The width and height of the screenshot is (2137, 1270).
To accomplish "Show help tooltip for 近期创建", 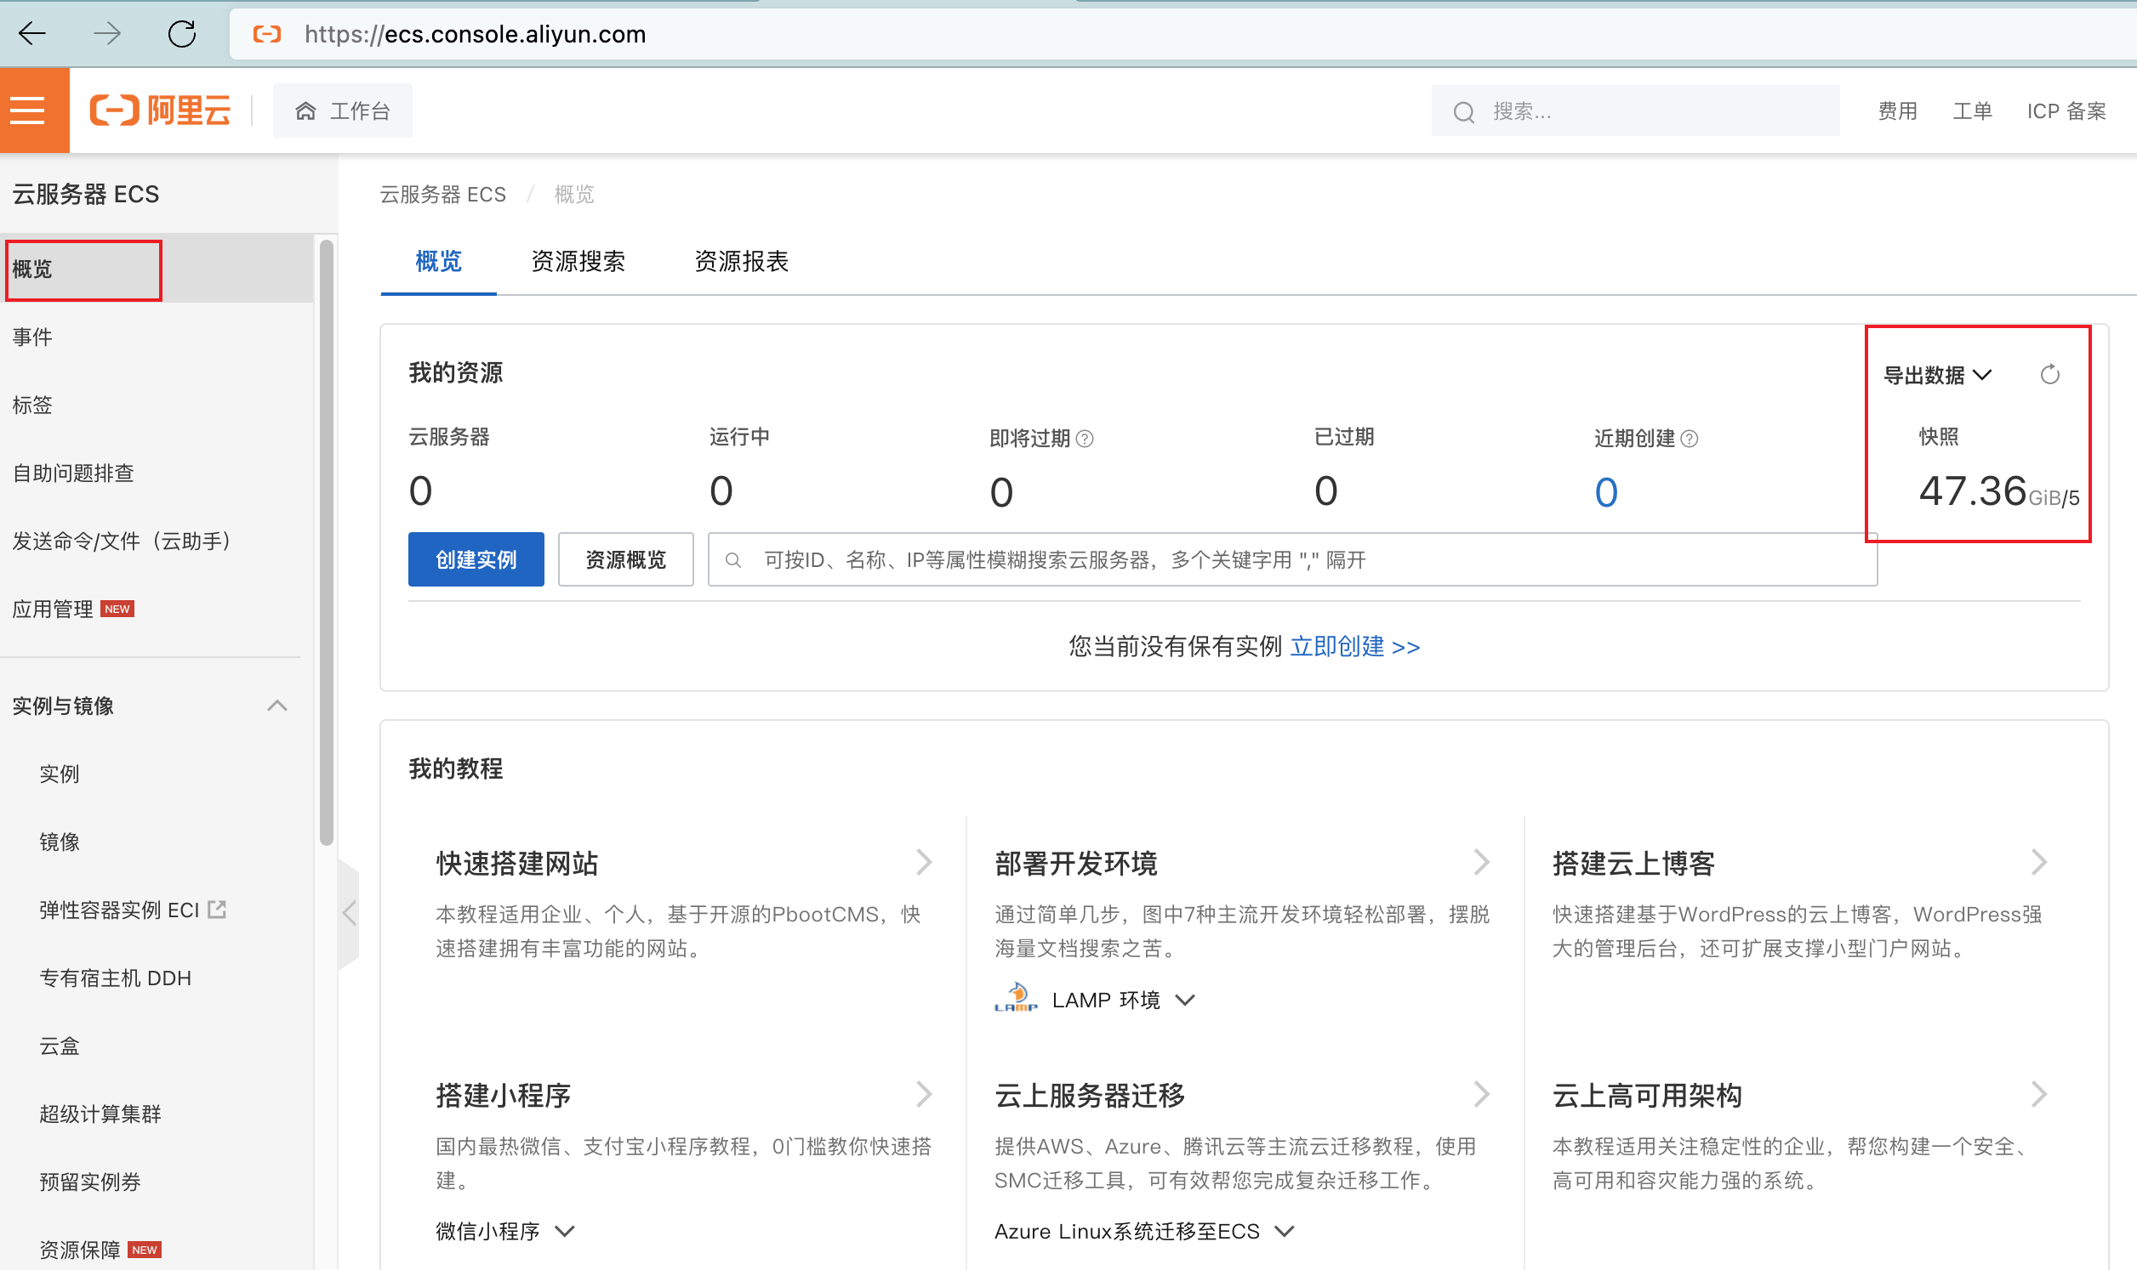I will pos(1690,439).
